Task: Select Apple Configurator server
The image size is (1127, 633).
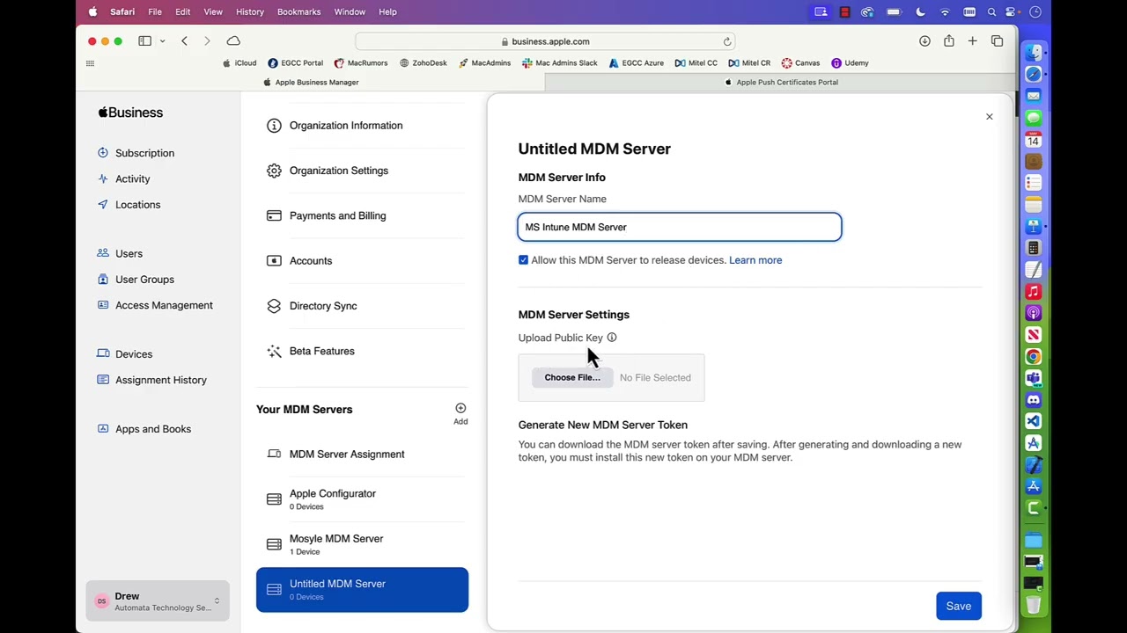Action: click(362, 499)
